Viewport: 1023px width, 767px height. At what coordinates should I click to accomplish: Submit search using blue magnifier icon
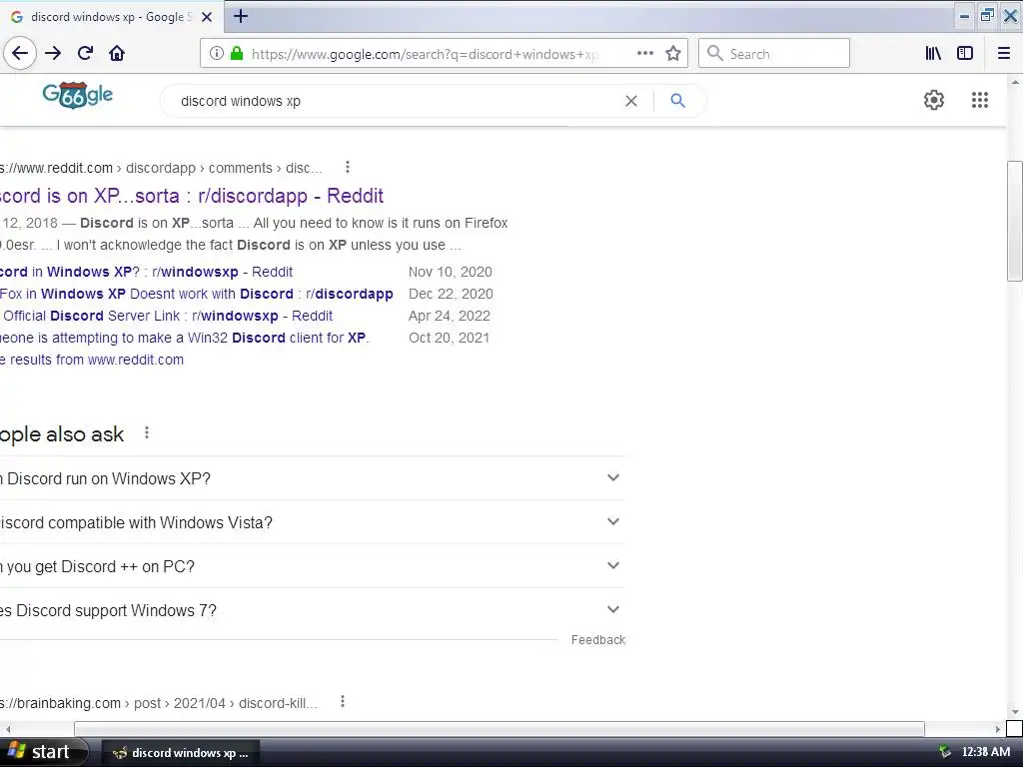pos(678,101)
